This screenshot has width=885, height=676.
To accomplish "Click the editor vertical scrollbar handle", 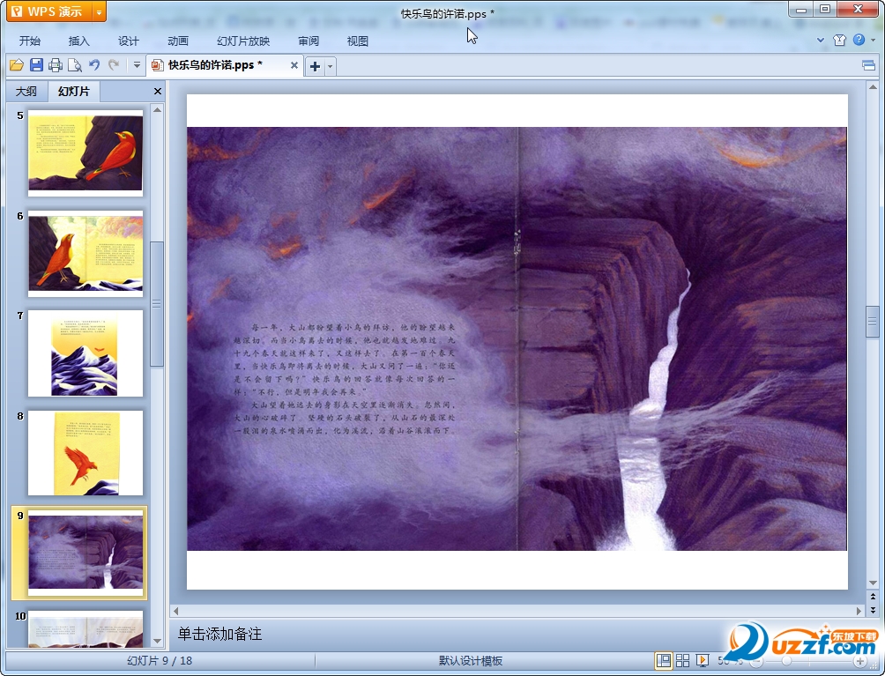I will (x=873, y=322).
